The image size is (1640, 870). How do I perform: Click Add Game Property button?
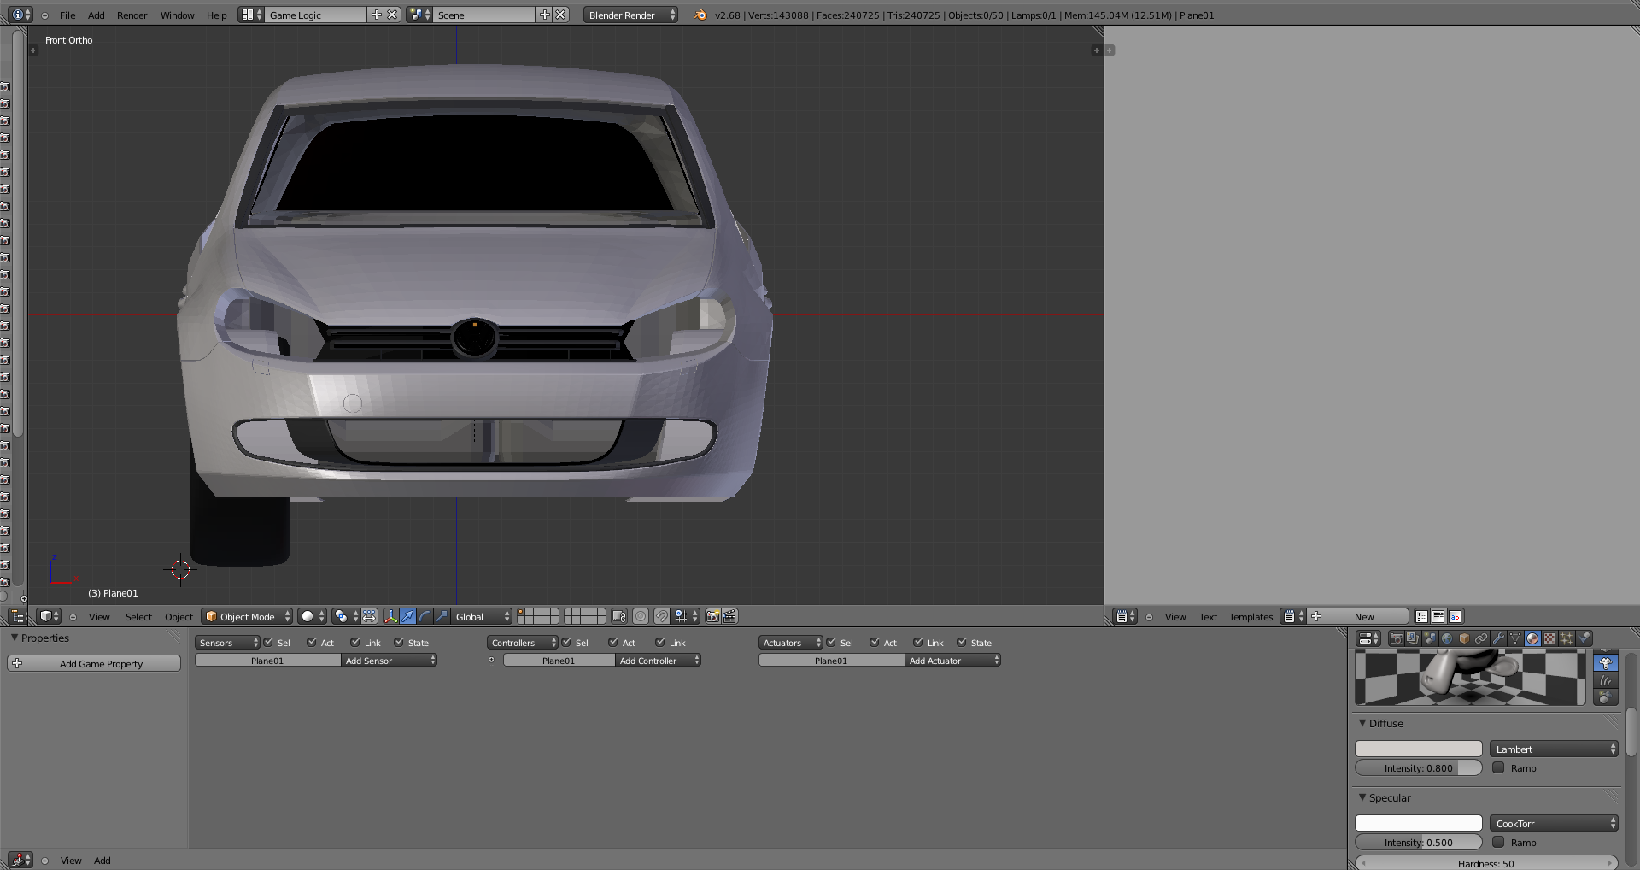point(94,663)
